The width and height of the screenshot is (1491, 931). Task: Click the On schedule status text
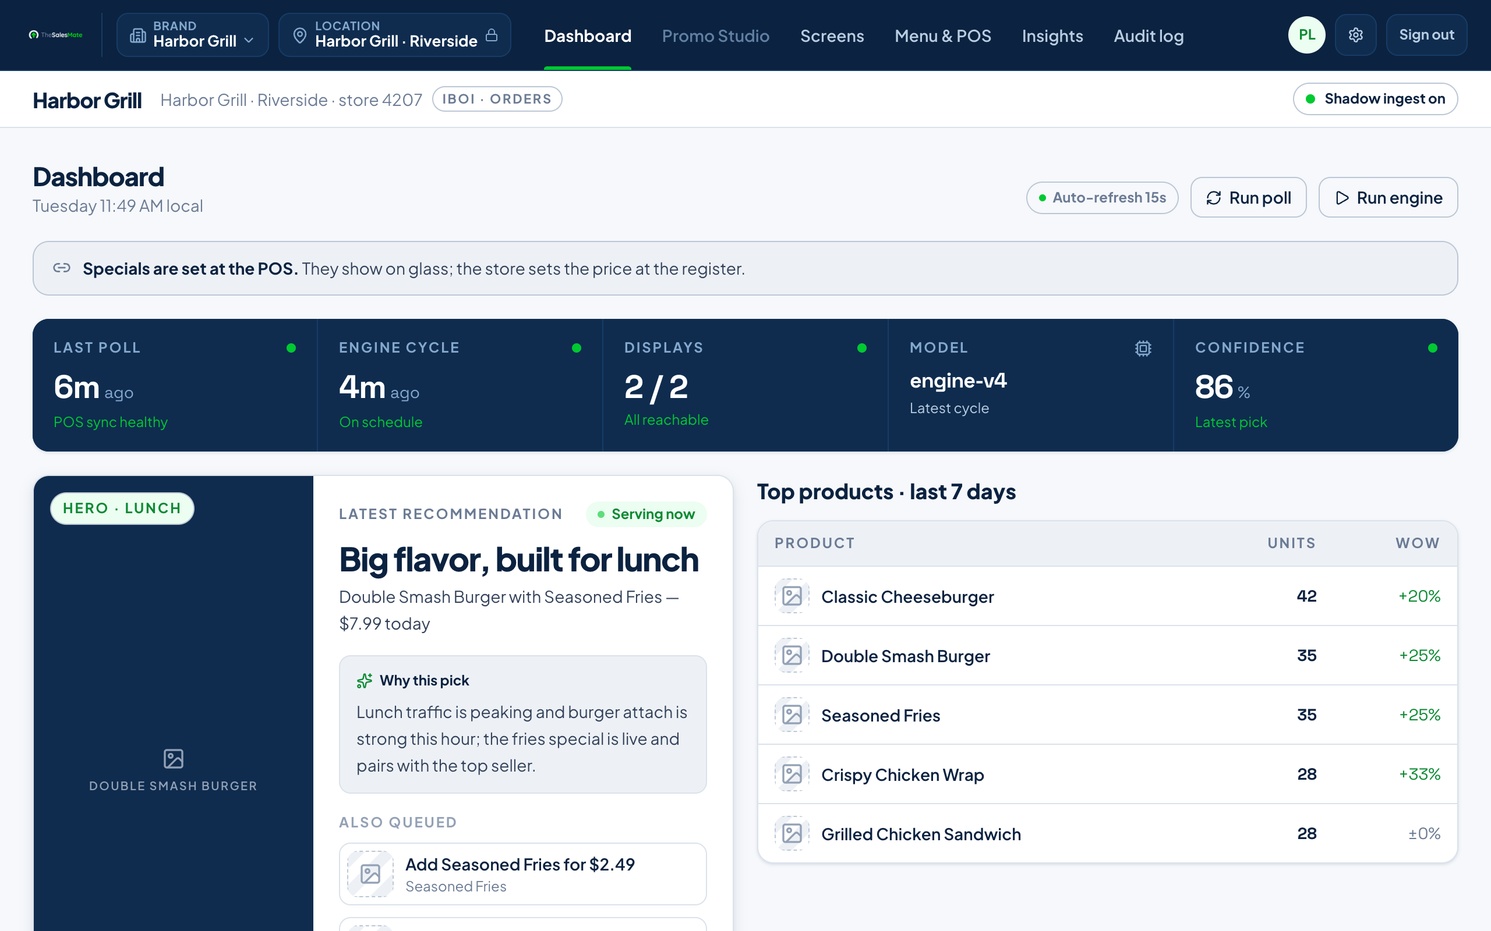tap(381, 422)
